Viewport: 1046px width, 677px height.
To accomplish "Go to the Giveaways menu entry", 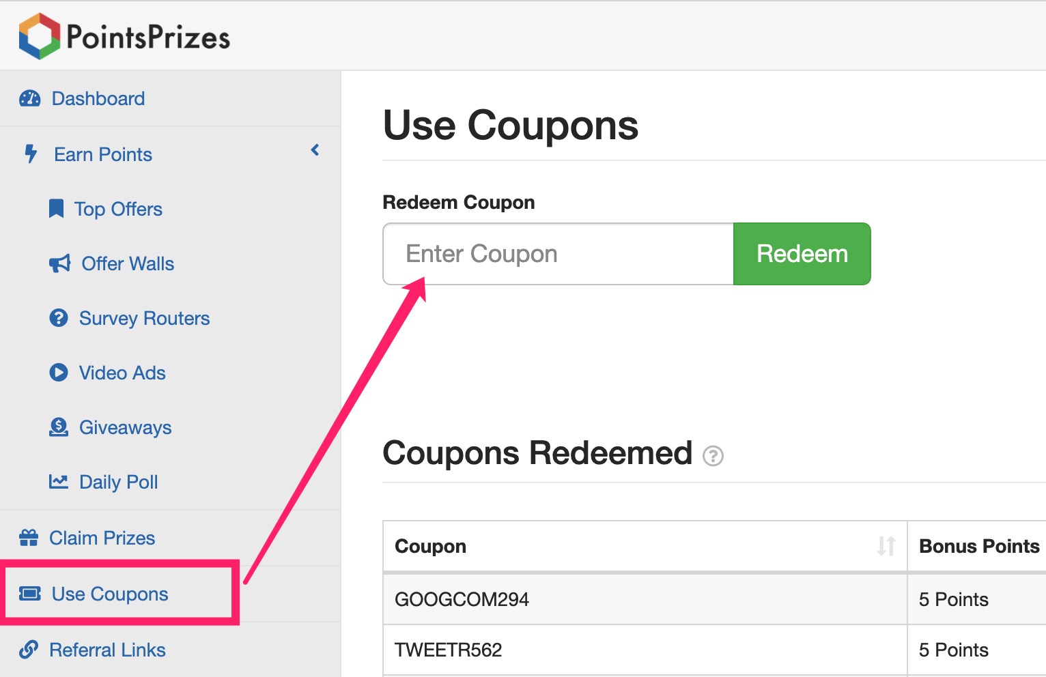I will coord(125,428).
